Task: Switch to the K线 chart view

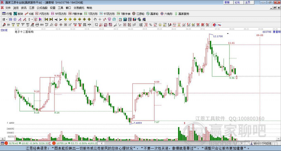Action: click(x=29, y=14)
